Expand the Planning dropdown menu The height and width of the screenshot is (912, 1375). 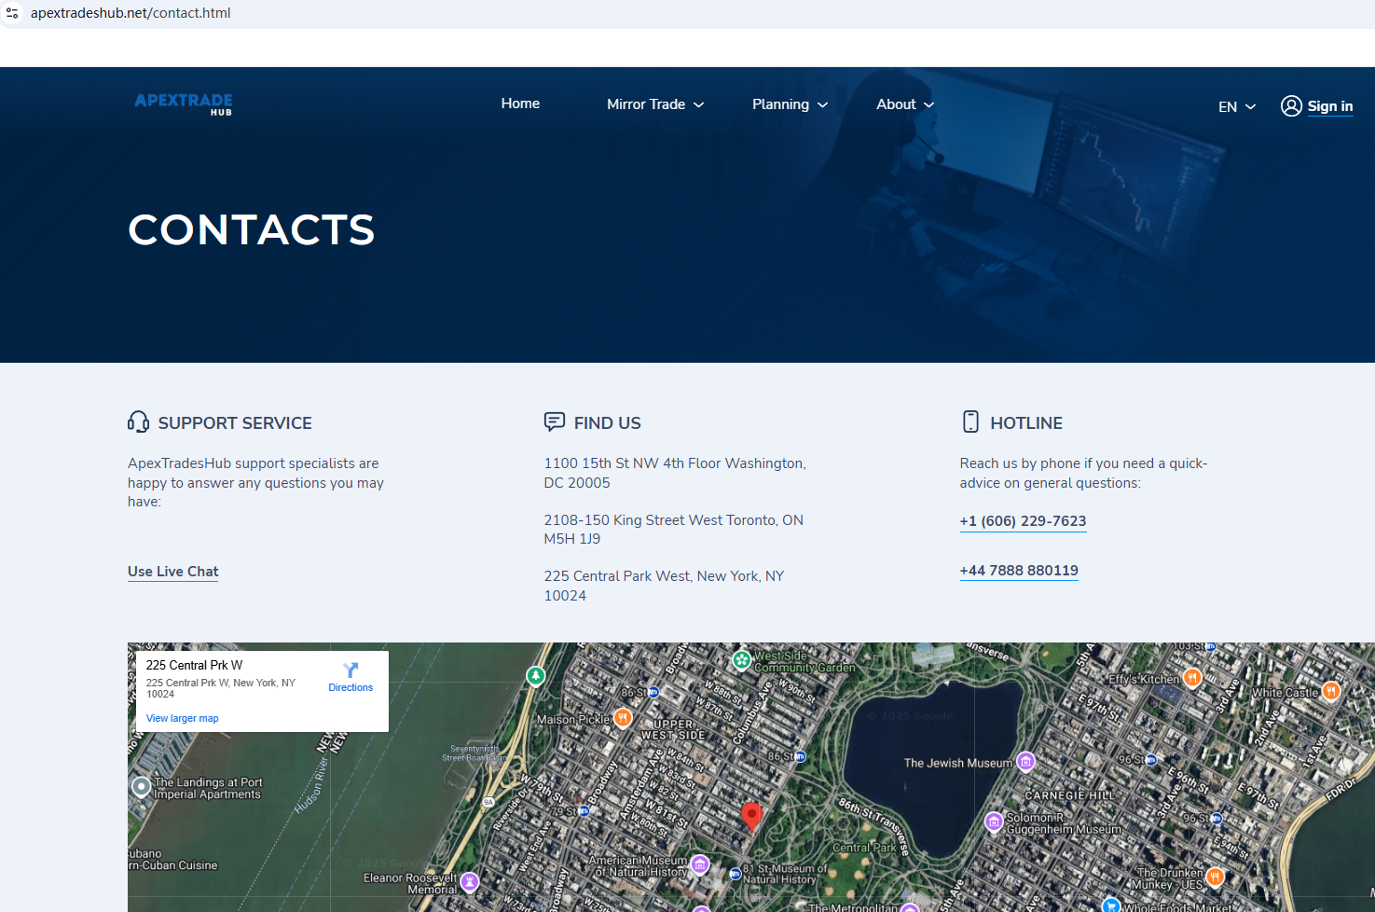pos(790,104)
